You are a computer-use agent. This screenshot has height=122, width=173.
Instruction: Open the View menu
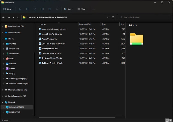click(x=82, y=9)
